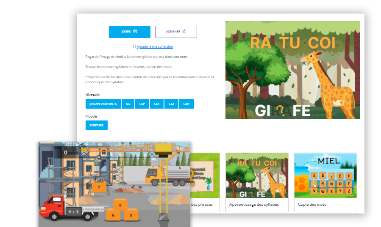
Task: Select the orange block numbered 8
Action: point(120,205)
